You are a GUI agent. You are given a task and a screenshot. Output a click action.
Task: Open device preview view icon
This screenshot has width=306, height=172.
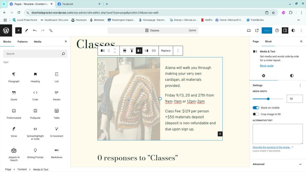coord(249,31)
